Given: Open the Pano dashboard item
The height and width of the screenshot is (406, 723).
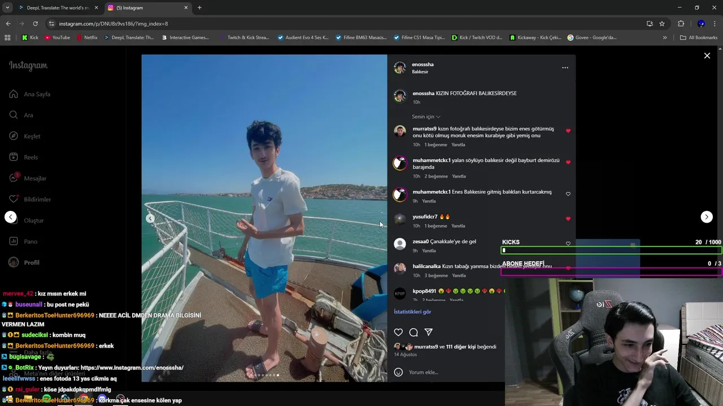Looking at the screenshot, I should (x=24, y=241).
